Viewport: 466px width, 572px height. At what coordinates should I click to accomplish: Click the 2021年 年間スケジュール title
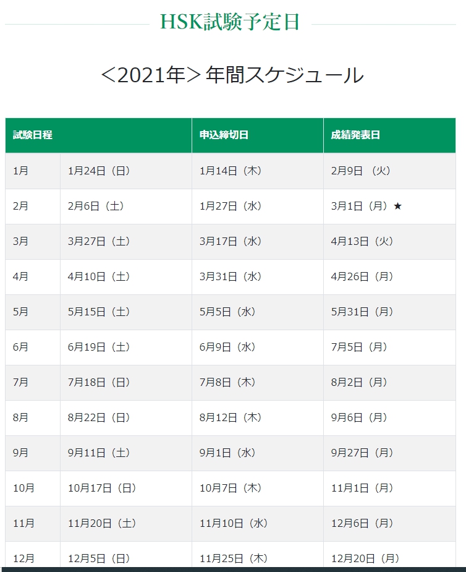(232, 75)
